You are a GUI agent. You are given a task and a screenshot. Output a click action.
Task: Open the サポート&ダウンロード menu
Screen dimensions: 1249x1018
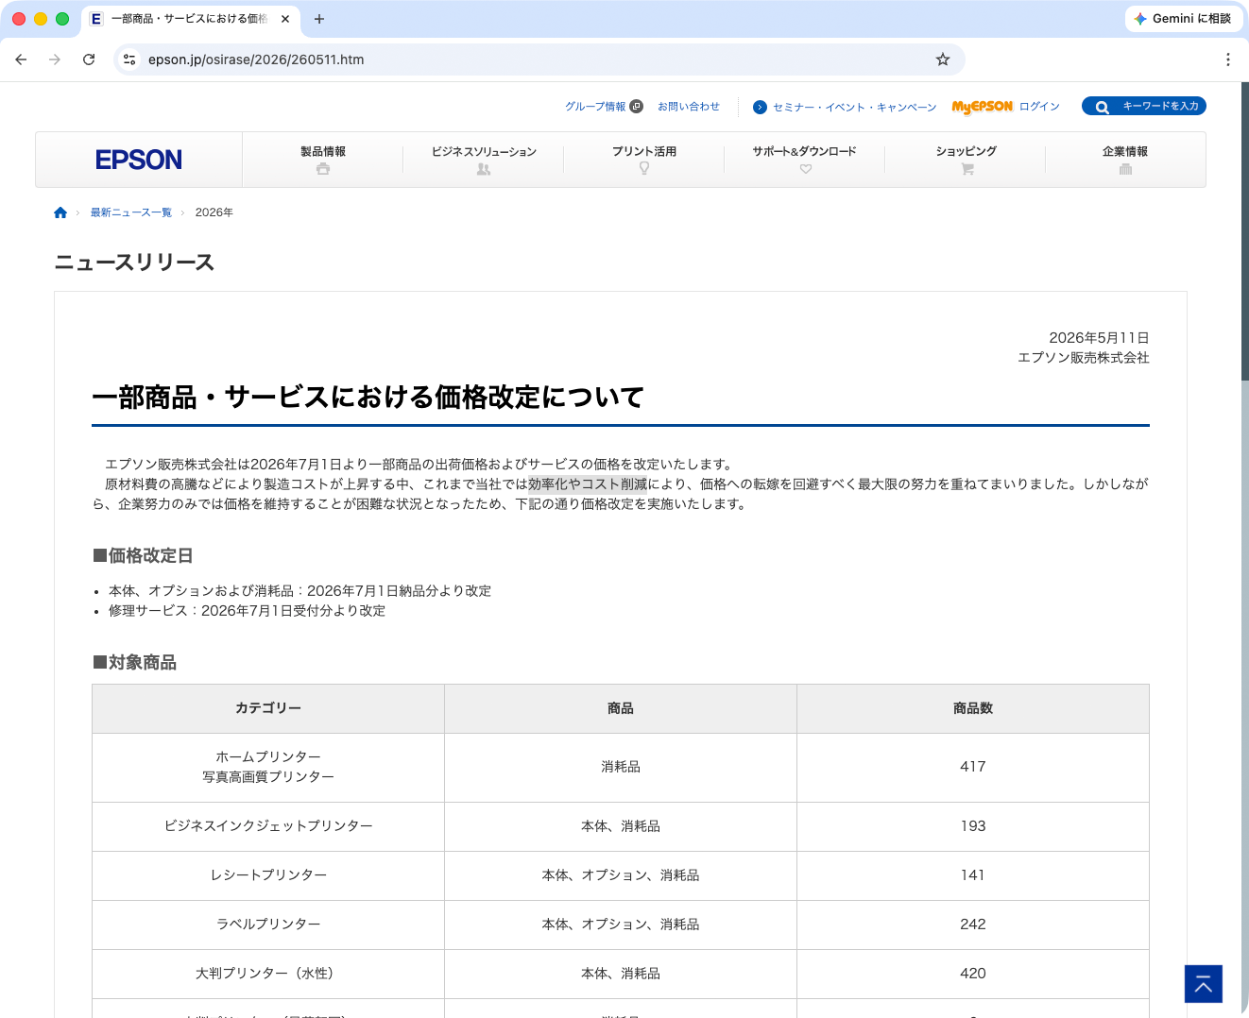click(805, 160)
